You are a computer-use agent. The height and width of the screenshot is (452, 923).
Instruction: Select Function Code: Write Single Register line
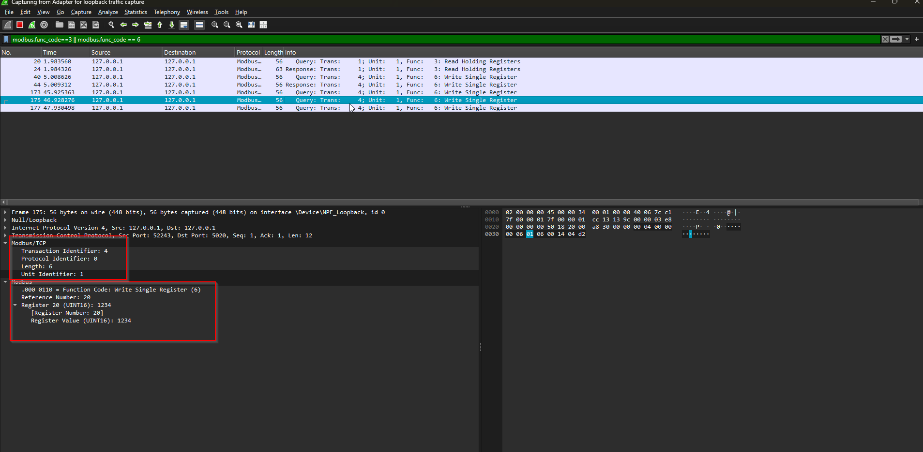click(111, 290)
